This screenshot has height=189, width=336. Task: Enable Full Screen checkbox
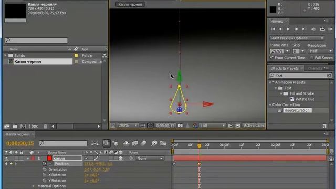click(x=312, y=58)
